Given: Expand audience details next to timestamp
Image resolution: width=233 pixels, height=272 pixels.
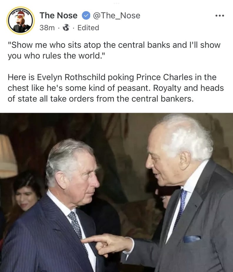Looking at the screenshot, I should tap(66, 28).
